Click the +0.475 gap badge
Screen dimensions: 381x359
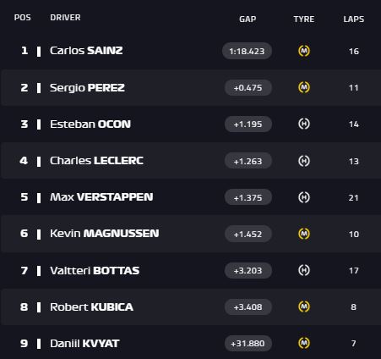248,87
